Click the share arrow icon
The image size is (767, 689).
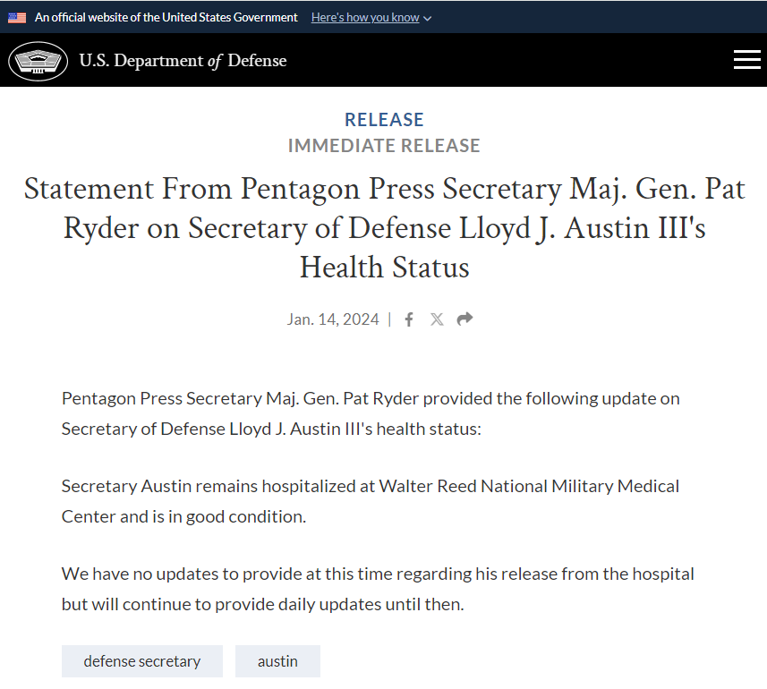tap(464, 319)
